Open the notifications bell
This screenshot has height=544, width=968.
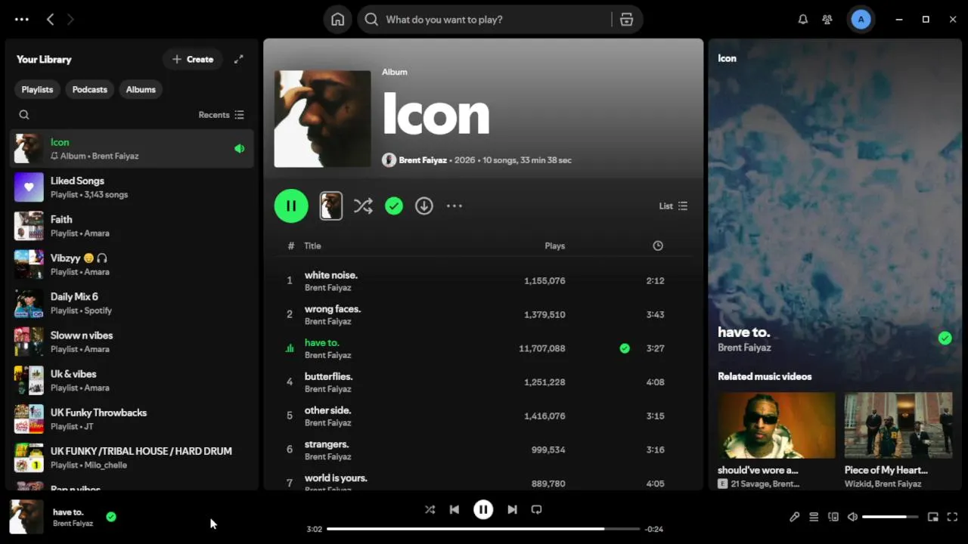[803, 20]
